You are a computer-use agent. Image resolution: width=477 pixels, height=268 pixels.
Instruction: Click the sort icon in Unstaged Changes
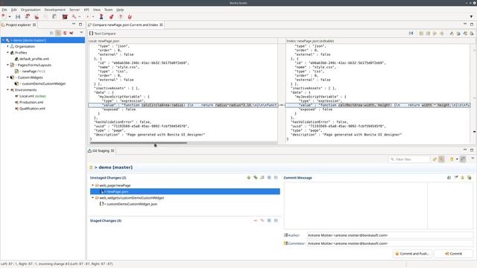pos(262,177)
